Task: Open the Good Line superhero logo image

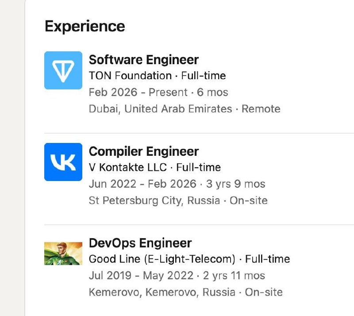Action: point(63,254)
